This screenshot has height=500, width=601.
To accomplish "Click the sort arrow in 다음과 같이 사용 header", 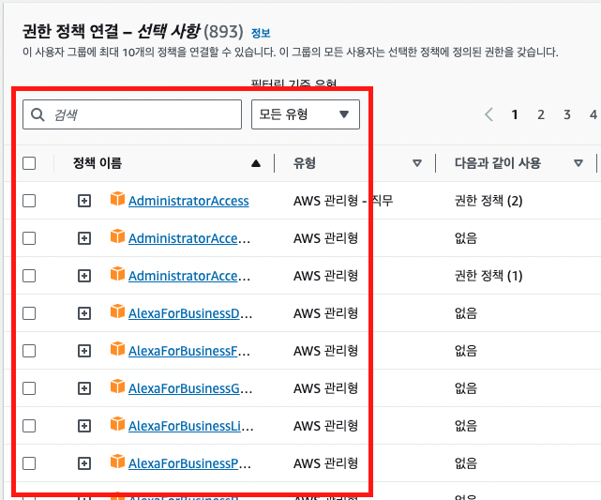I will pos(578,164).
